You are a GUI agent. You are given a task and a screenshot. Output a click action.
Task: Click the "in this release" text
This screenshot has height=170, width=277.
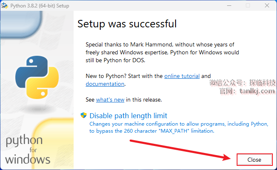point(144,100)
